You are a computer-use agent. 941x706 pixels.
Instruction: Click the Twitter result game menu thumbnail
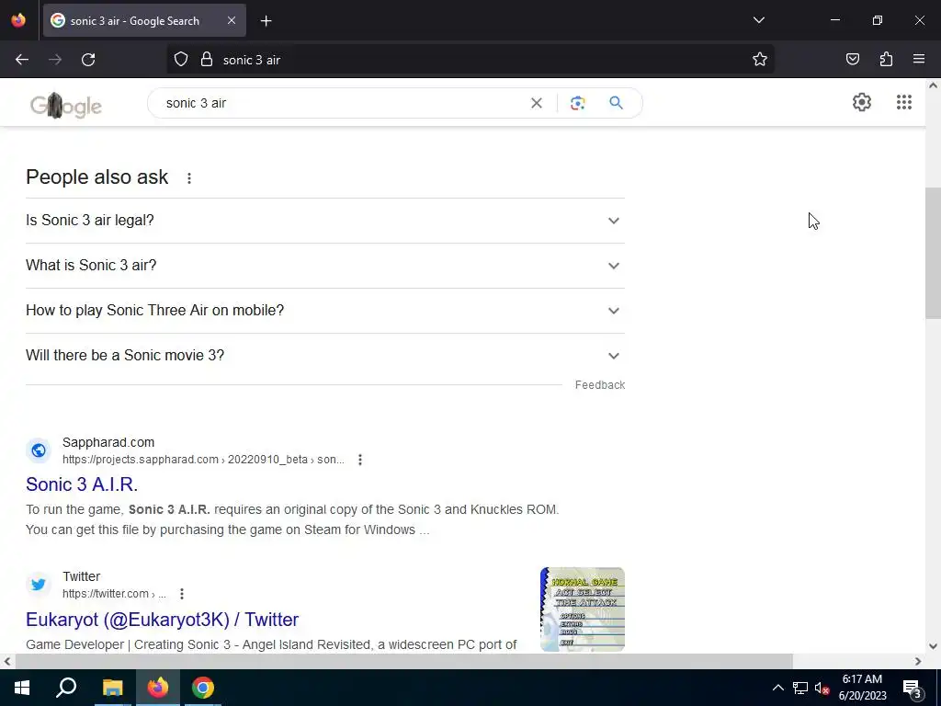click(x=582, y=609)
